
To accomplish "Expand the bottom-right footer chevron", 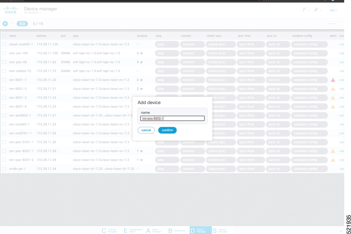I will (341, 231).
